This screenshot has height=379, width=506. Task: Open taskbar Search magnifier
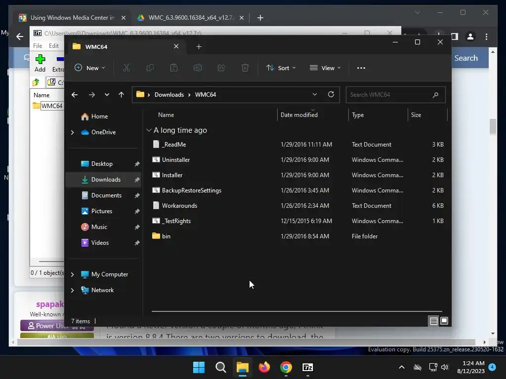tap(221, 367)
